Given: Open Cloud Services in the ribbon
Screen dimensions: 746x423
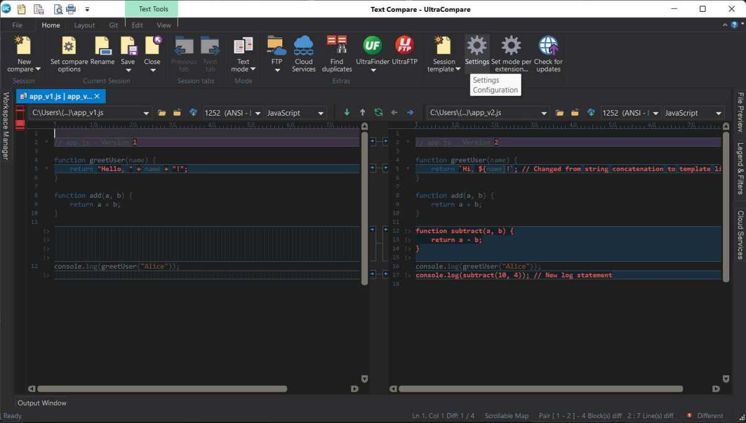Looking at the screenshot, I should [303, 53].
